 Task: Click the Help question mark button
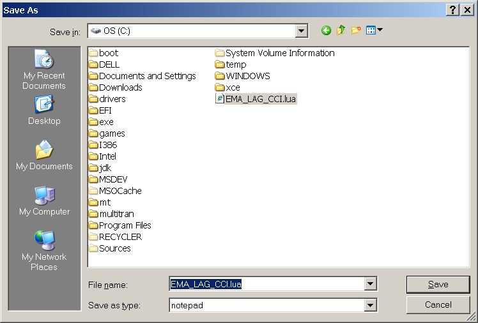pos(452,10)
